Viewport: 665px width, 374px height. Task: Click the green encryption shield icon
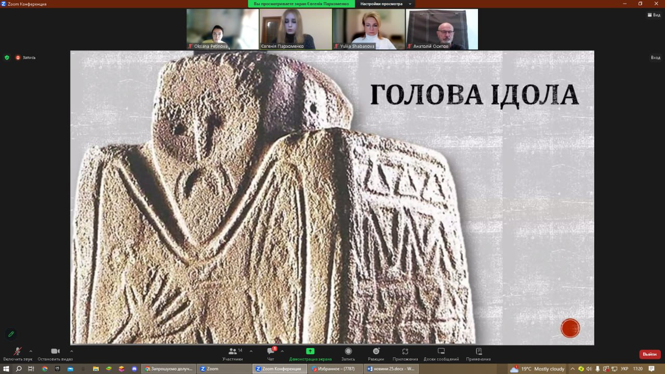coord(7,58)
